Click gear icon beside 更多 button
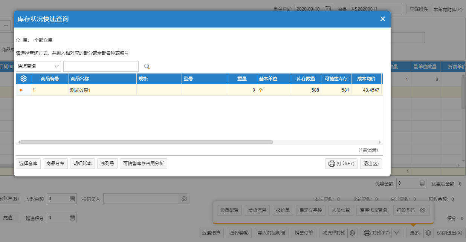 click(x=428, y=233)
